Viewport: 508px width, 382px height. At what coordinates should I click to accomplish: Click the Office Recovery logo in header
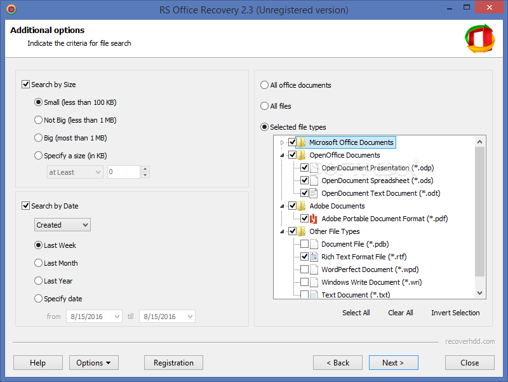coord(480,39)
